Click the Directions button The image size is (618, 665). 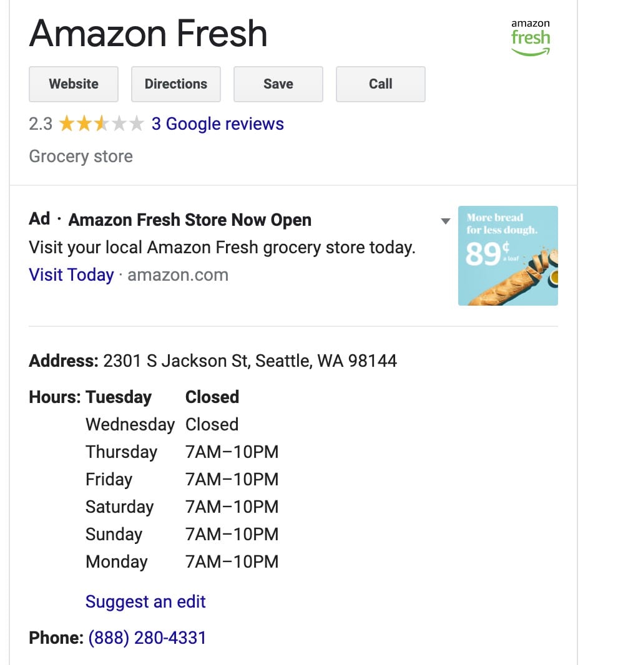pyautogui.click(x=175, y=84)
